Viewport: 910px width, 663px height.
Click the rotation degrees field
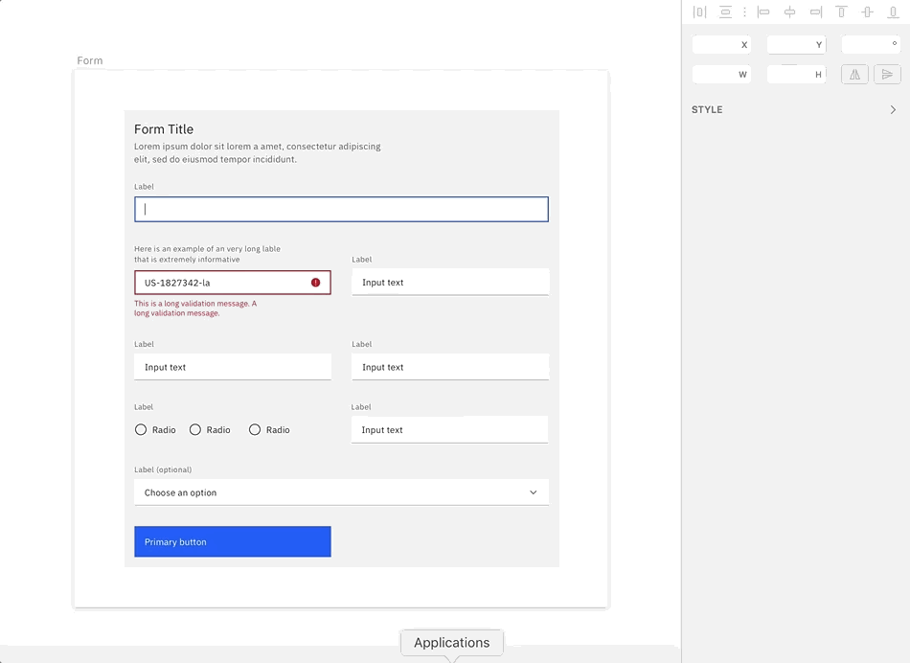tap(870, 45)
